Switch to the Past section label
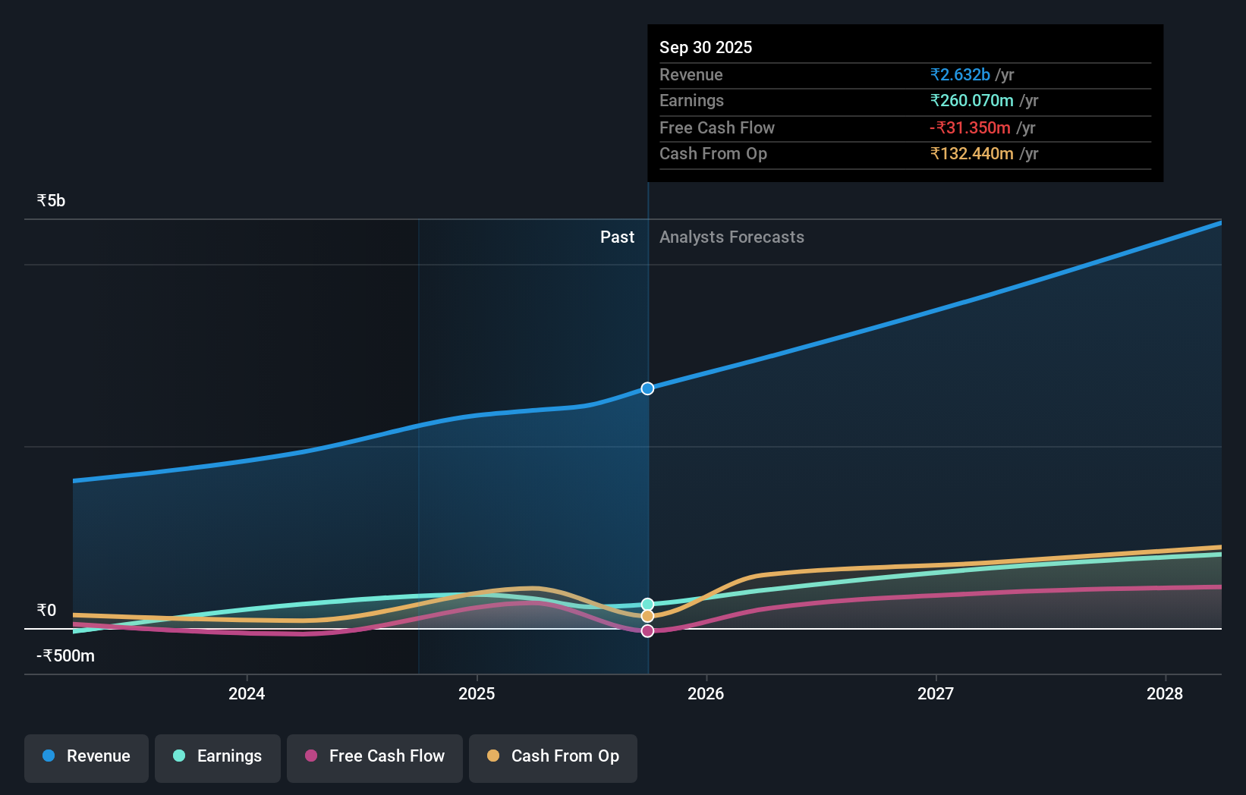 (617, 237)
